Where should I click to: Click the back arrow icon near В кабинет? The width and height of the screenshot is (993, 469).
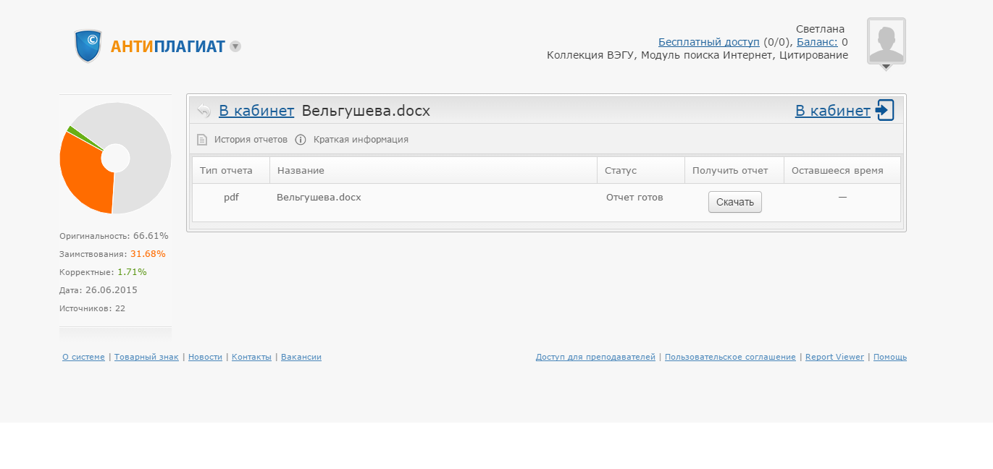point(204,111)
